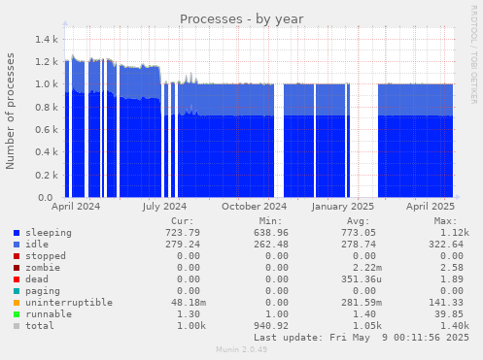
Task: Click the 'July 2024' x-axis label
Action: pos(164,207)
